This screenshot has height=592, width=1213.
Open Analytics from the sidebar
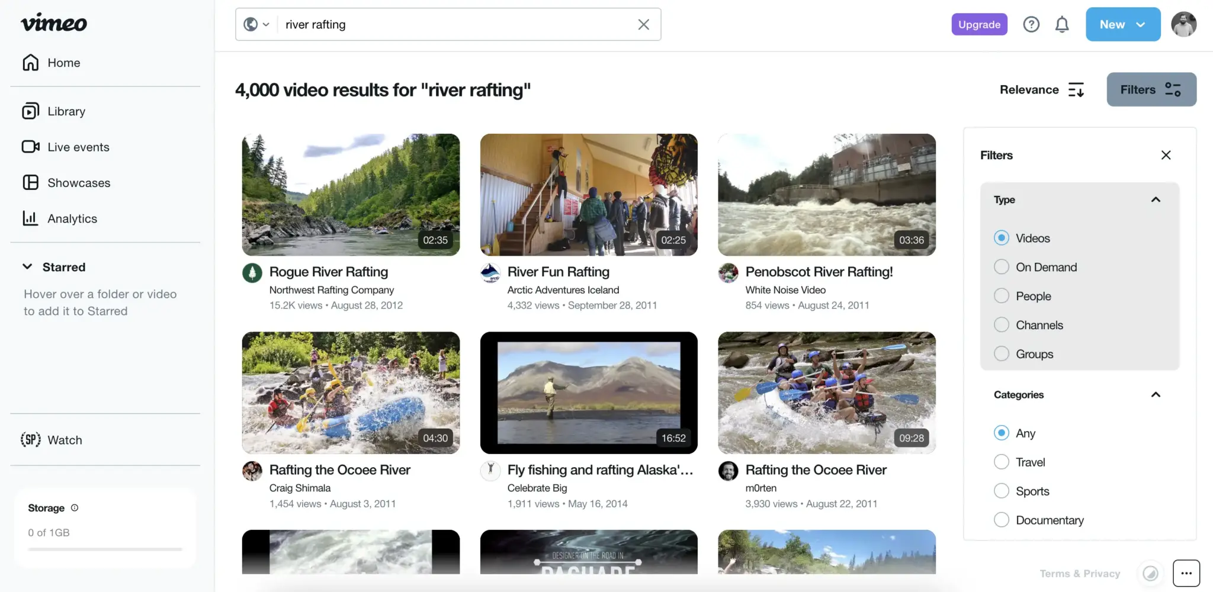72,218
